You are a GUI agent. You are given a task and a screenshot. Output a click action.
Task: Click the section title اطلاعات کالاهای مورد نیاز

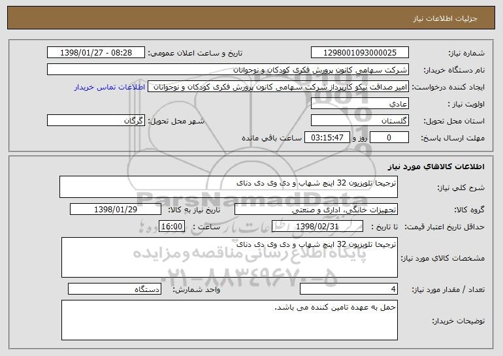point(436,166)
